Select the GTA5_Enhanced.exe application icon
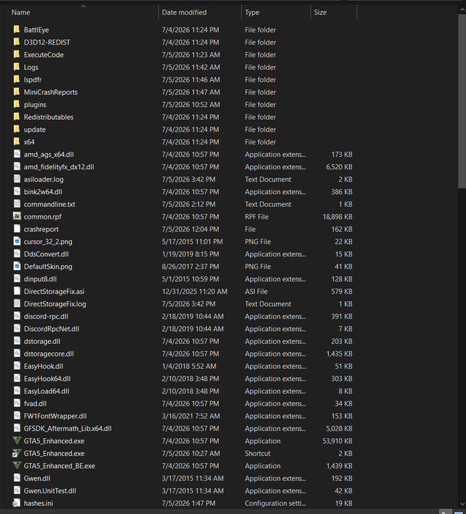Viewport: 466px width, 514px height. 16,441
